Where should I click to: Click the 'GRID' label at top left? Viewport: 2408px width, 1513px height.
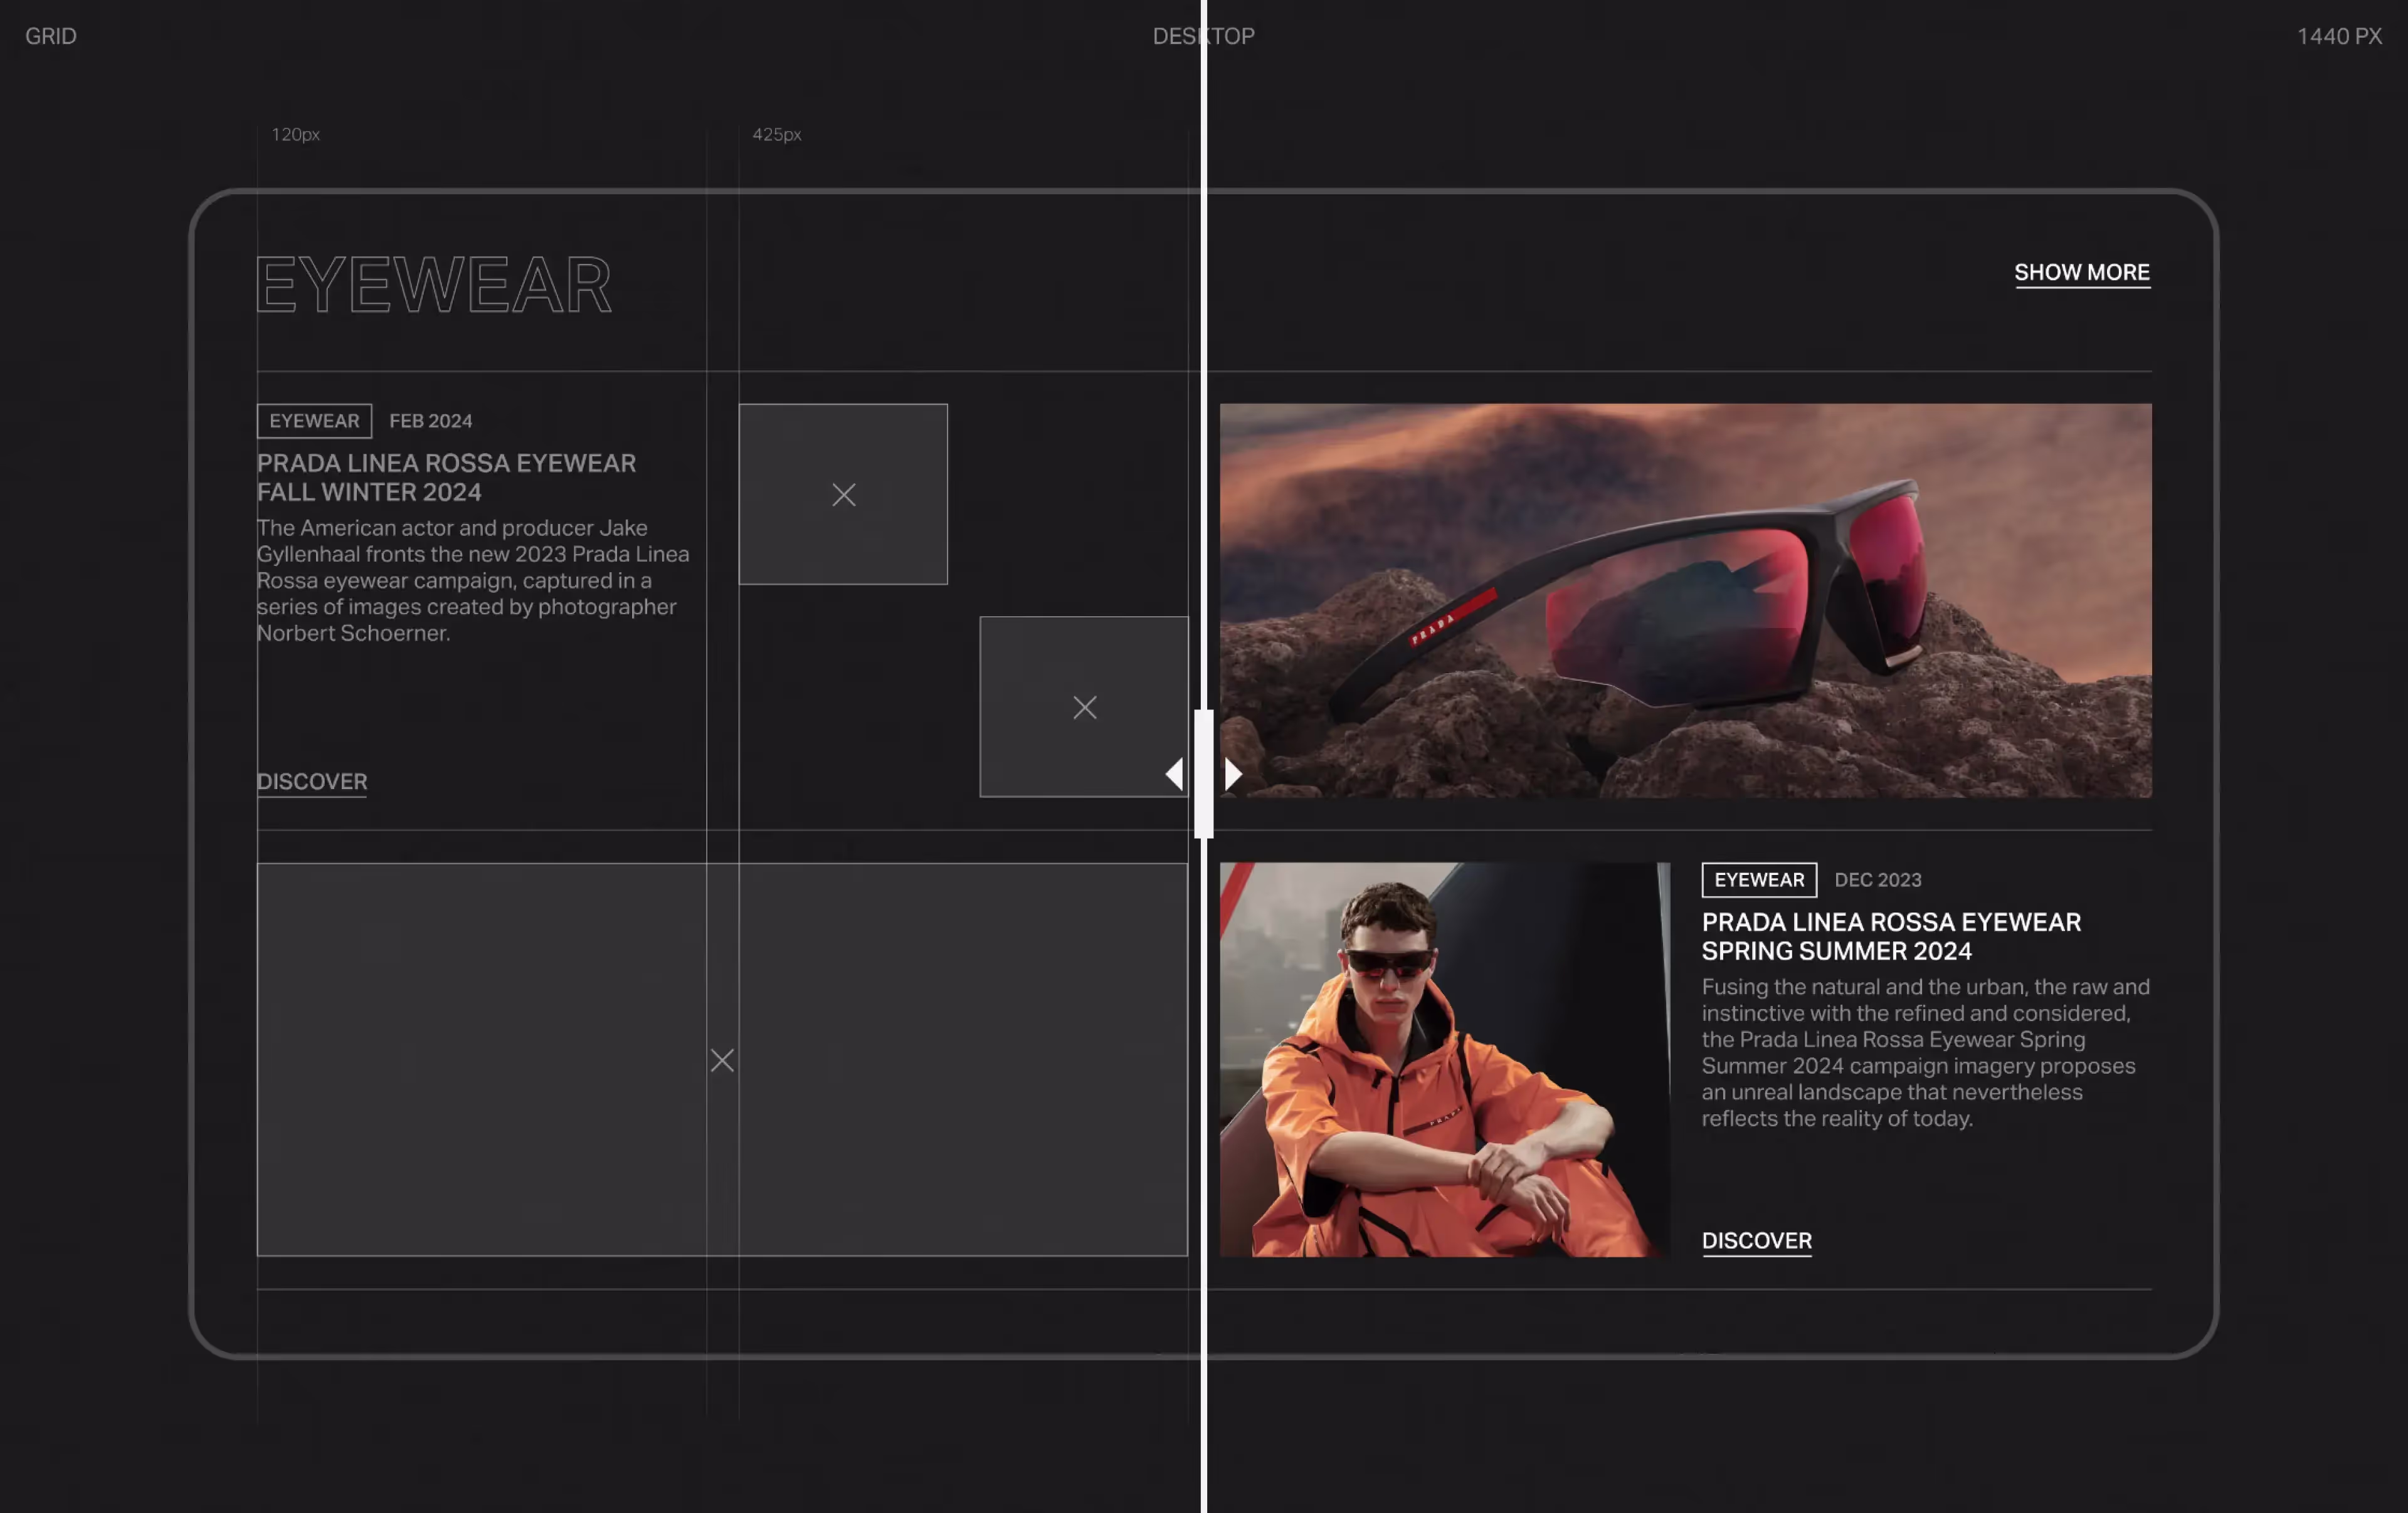(50, 36)
